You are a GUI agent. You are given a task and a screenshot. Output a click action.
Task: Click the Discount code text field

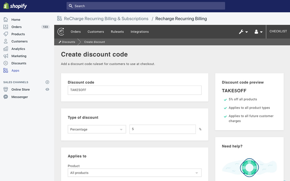point(135,90)
